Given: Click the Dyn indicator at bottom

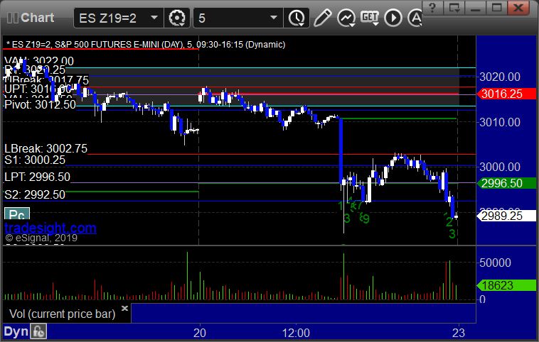Looking at the screenshot, I should pos(16,331).
